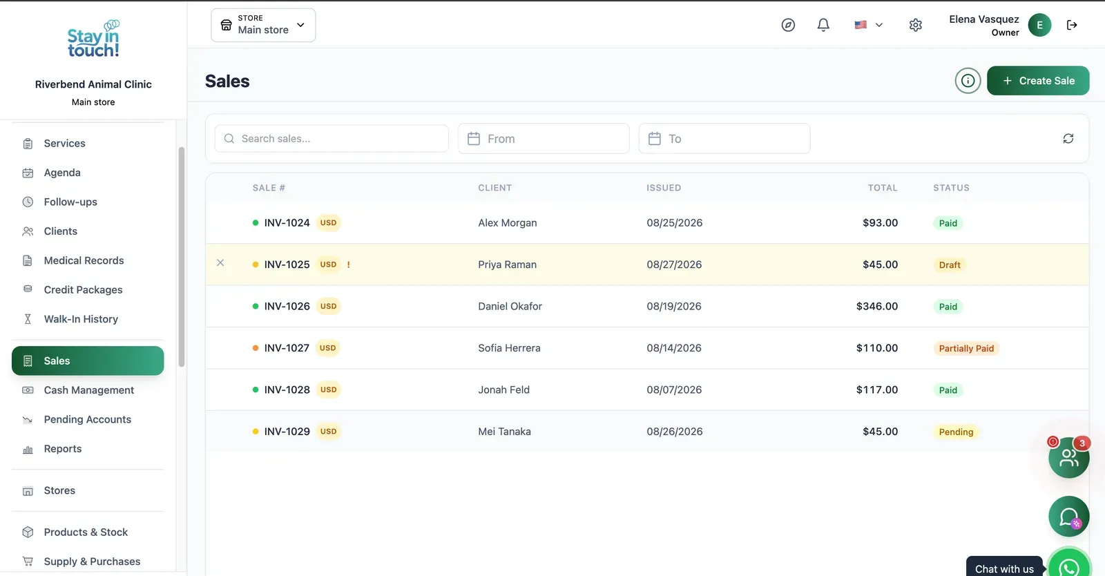Click the Draft status badge
The width and height of the screenshot is (1105, 576).
point(950,265)
